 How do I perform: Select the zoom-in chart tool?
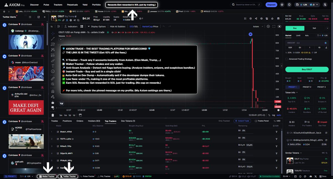53,84
